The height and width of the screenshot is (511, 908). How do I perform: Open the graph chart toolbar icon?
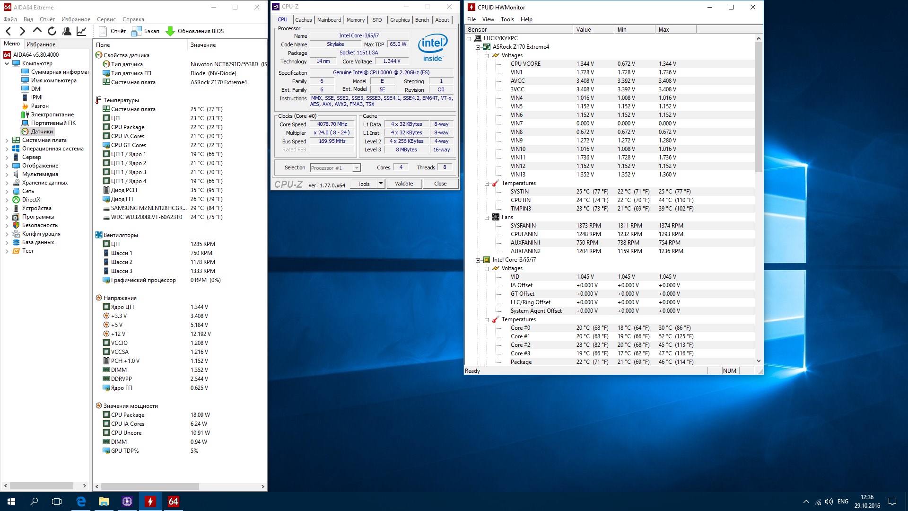coord(81,31)
